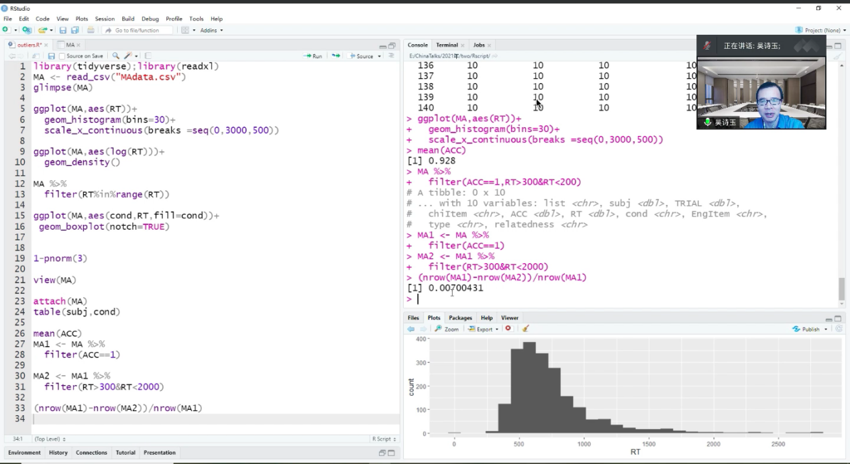Screen dimensions: 850x464
Task: Click the console vertical scrollbar
Action: click(841, 289)
